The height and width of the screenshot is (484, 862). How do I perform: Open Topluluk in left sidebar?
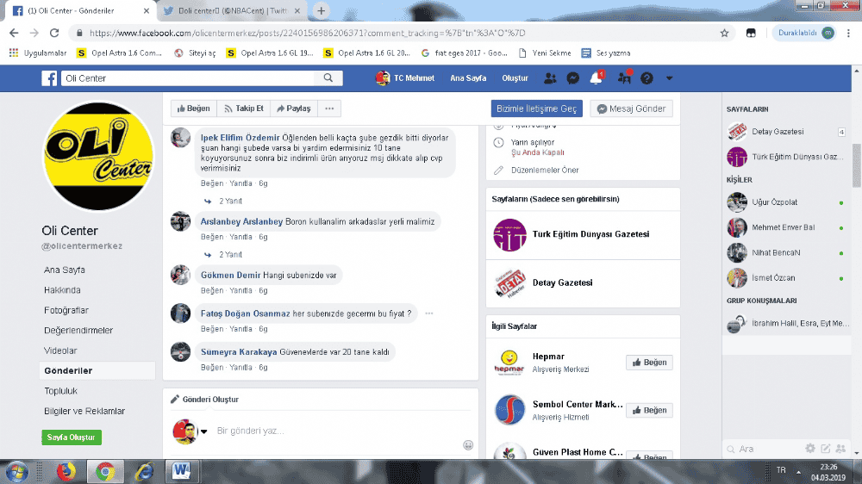point(60,391)
